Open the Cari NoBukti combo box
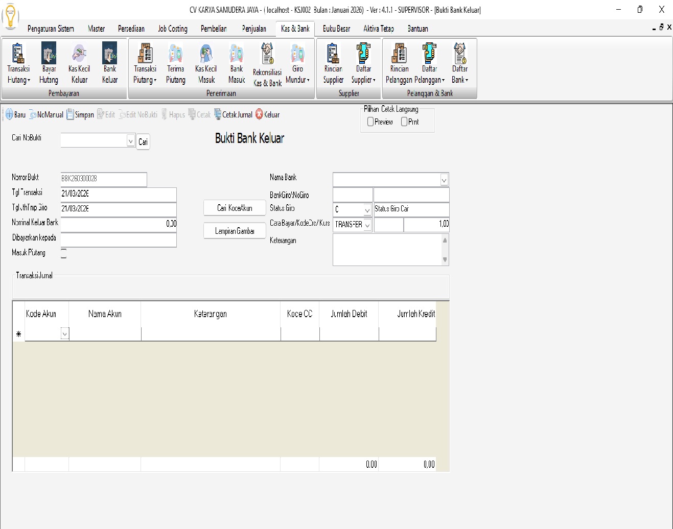The width and height of the screenshot is (673, 529). point(130,141)
